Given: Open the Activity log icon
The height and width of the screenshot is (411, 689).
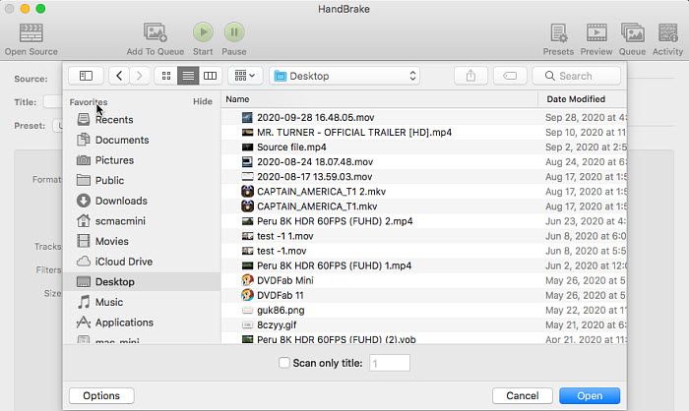Looking at the screenshot, I should [x=667, y=32].
